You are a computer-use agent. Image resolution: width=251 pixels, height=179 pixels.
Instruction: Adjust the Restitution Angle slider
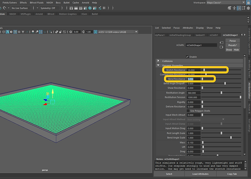tap(221, 92)
